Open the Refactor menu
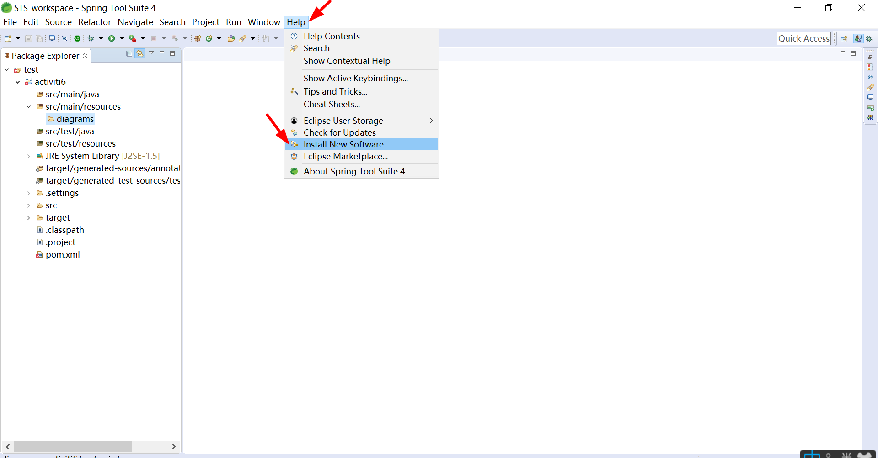 pyautogui.click(x=95, y=22)
